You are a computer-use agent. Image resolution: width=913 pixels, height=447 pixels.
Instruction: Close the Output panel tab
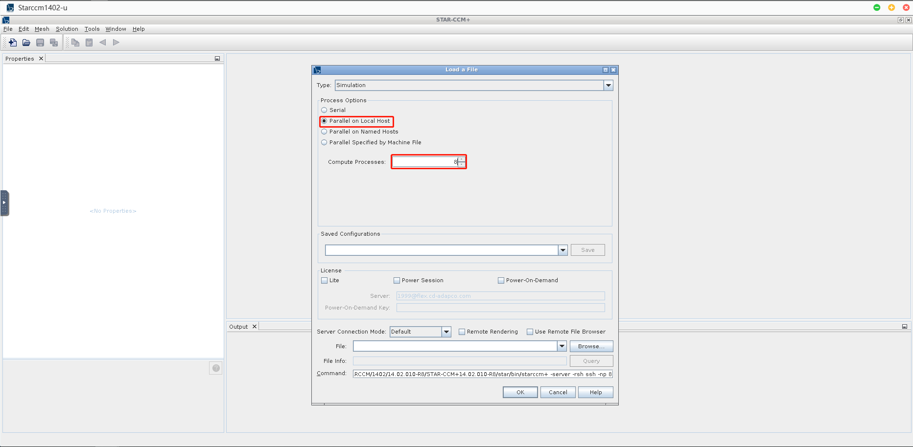click(x=255, y=327)
